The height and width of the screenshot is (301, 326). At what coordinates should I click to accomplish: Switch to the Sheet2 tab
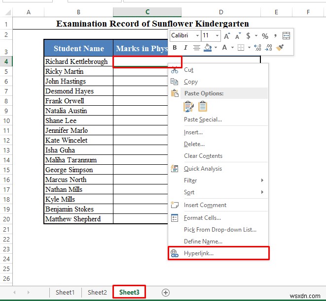click(97, 293)
